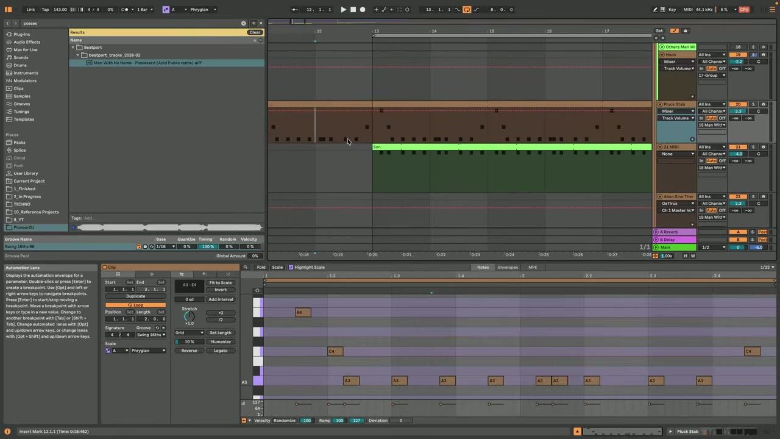
Task: Click the MIDI Arrangement Overdub plus icon
Action: click(376, 9)
